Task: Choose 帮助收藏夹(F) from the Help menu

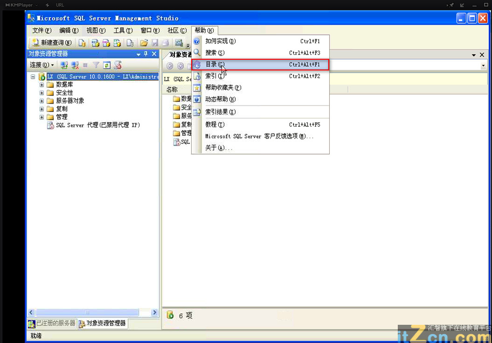Action: click(x=260, y=88)
